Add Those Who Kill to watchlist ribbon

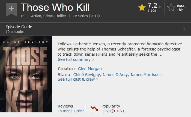11,10
